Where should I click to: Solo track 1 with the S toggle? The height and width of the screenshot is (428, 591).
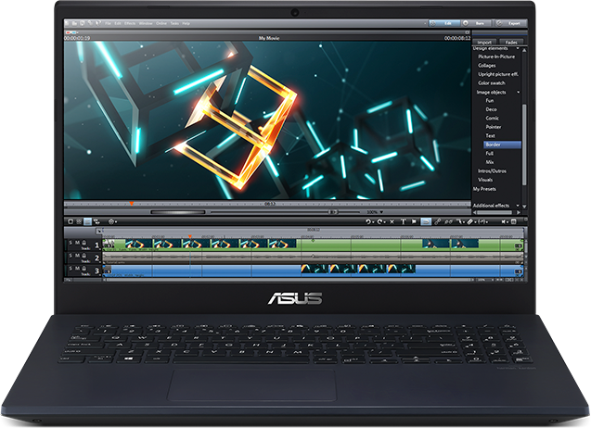(71, 243)
